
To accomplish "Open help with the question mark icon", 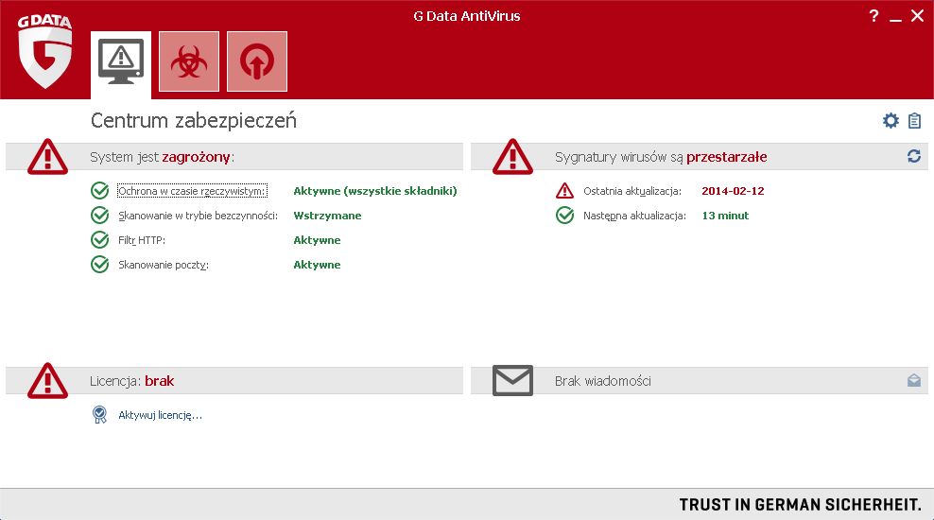I will click(x=873, y=16).
